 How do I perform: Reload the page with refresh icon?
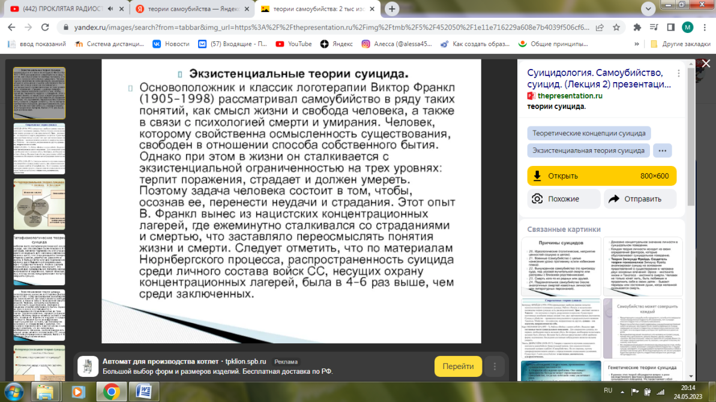(45, 28)
